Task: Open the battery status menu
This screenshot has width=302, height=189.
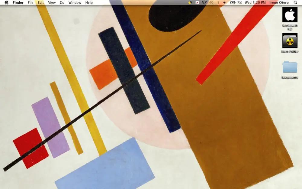Action: coord(236,2)
